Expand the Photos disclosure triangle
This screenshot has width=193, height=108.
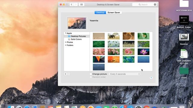click(x=66, y=42)
